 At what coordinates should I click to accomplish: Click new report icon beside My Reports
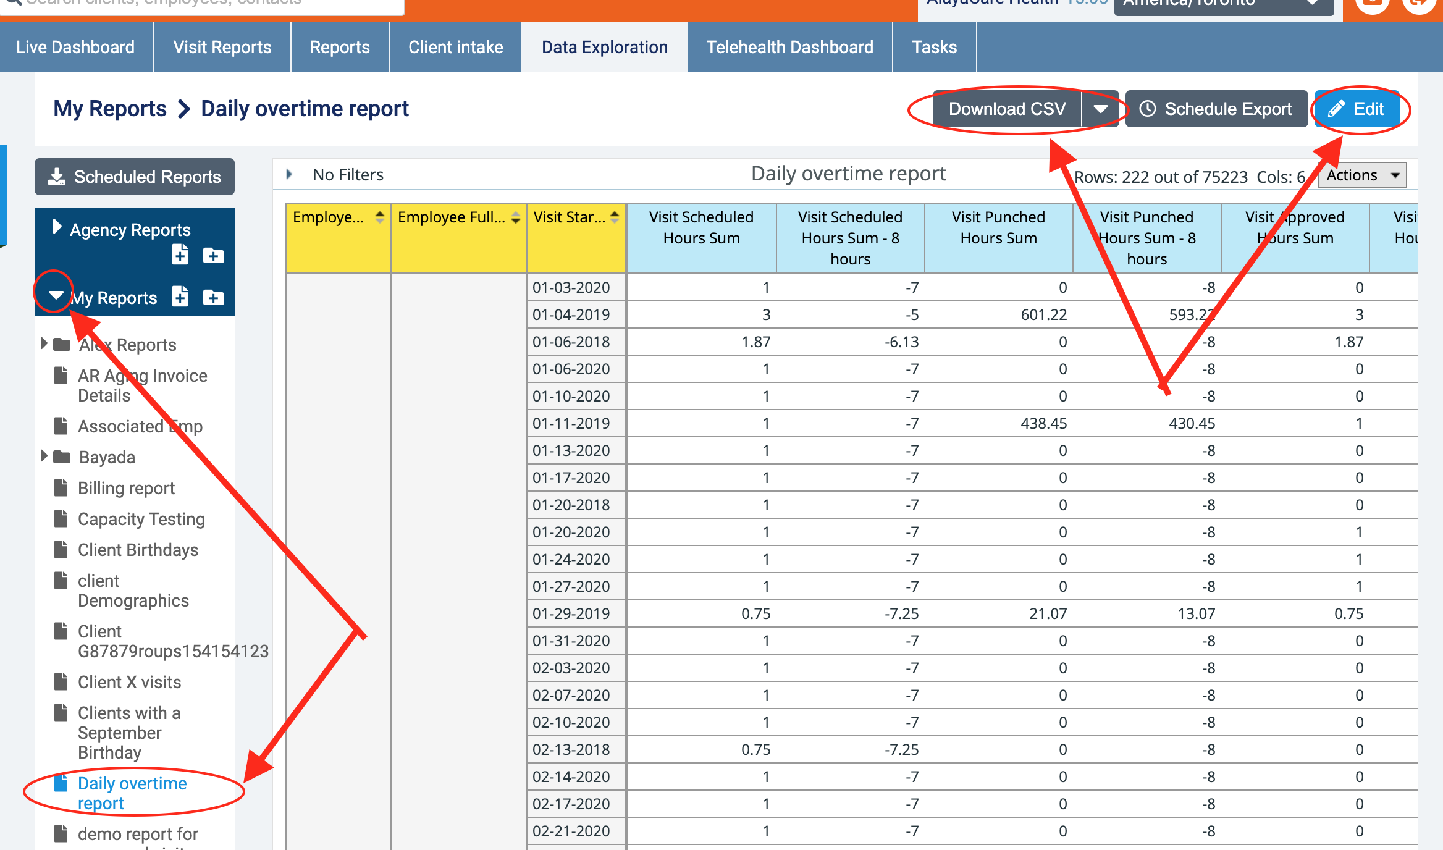coord(180,297)
